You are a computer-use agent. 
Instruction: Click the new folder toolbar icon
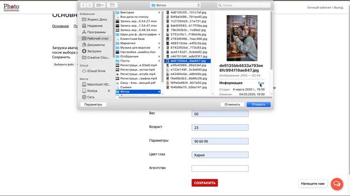point(112,5)
